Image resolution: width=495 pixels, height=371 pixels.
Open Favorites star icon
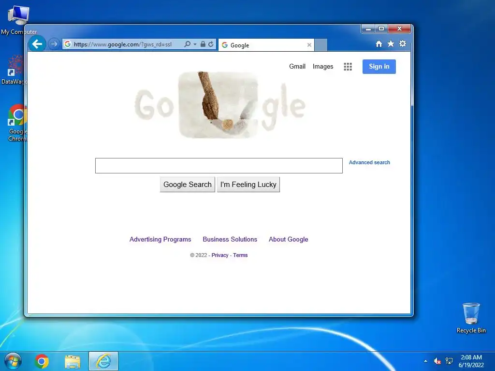[391, 43]
